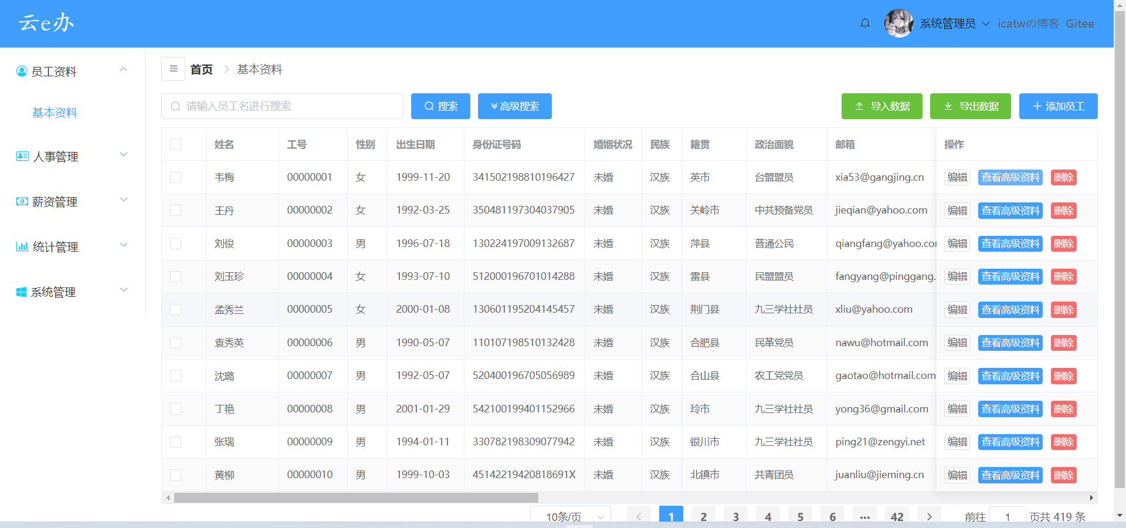Viewport: 1126px width, 528px height.
Task: Check the row for 丁艳
Action: [x=175, y=408]
